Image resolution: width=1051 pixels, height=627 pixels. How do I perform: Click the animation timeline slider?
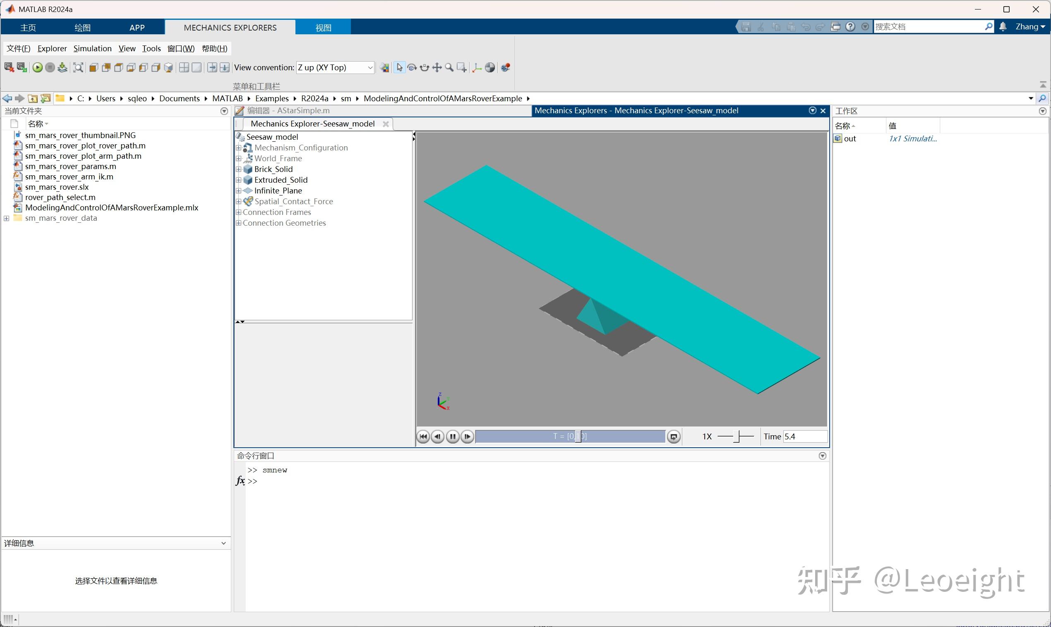[x=570, y=436]
